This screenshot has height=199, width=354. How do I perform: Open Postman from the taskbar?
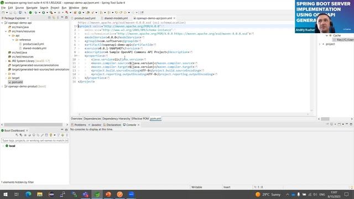tap(120, 194)
